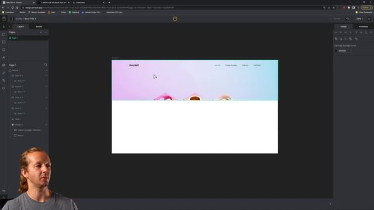This screenshot has height=210, width=374.
Task: Select Page 1 in Pages list
Action: pyautogui.click(x=29, y=38)
